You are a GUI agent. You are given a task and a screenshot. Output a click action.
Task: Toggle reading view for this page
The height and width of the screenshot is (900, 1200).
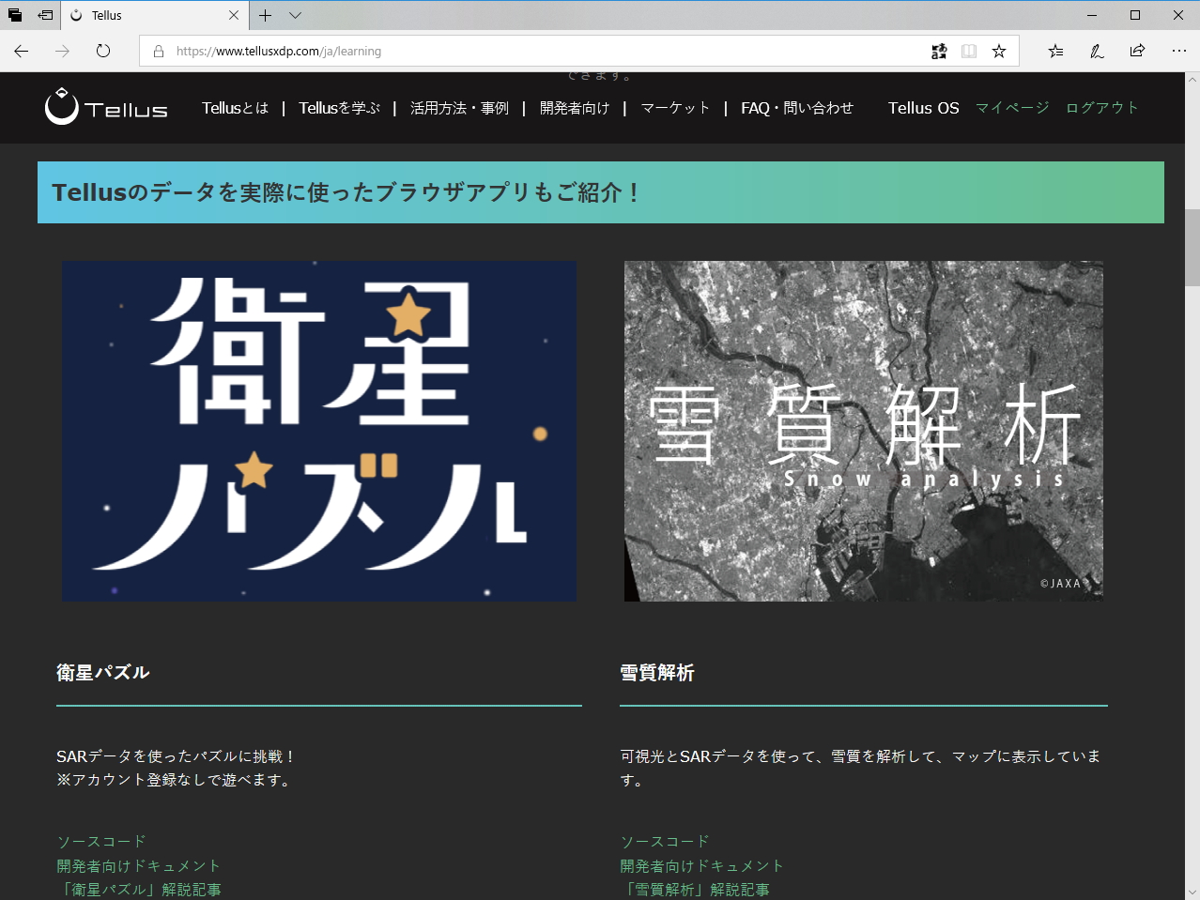(x=968, y=51)
